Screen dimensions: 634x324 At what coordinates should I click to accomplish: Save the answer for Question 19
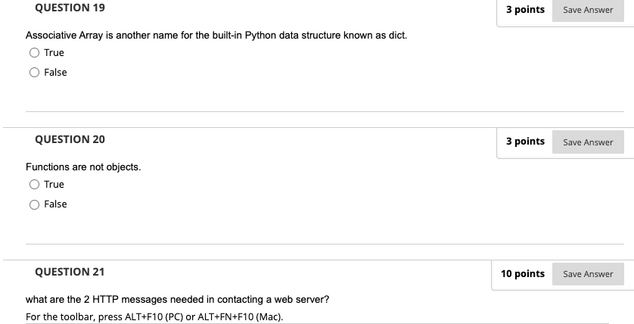click(588, 10)
